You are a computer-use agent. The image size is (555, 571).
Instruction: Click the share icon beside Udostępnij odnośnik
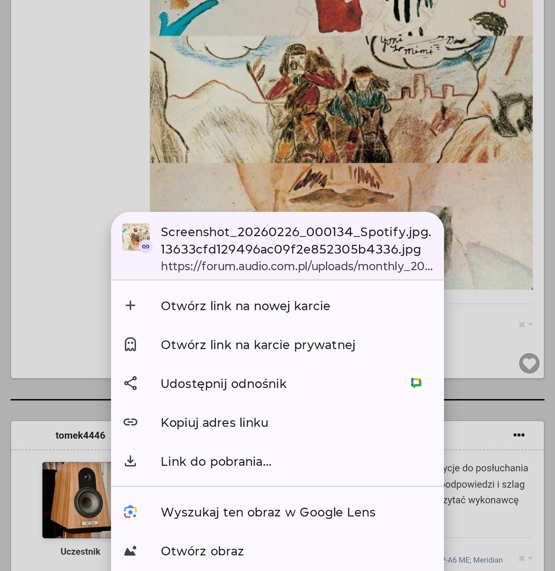(x=130, y=383)
